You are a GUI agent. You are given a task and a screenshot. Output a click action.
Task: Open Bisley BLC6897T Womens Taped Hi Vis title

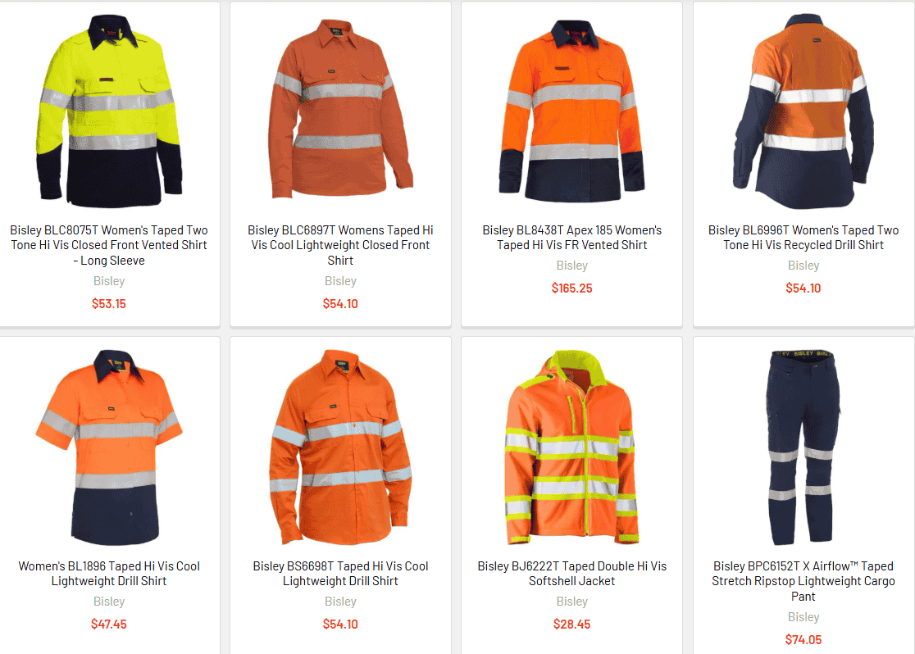[340, 245]
